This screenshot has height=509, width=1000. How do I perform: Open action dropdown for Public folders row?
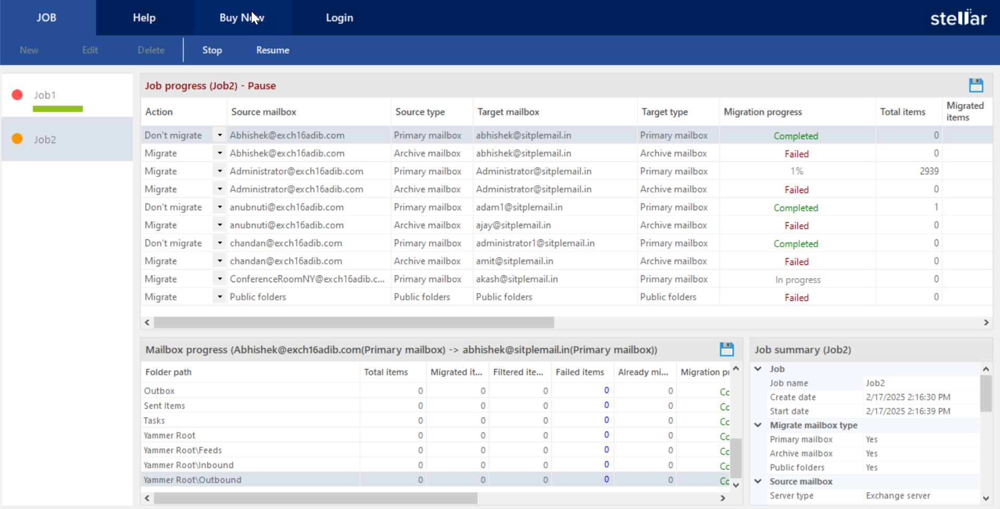click(x=219, y=297)
